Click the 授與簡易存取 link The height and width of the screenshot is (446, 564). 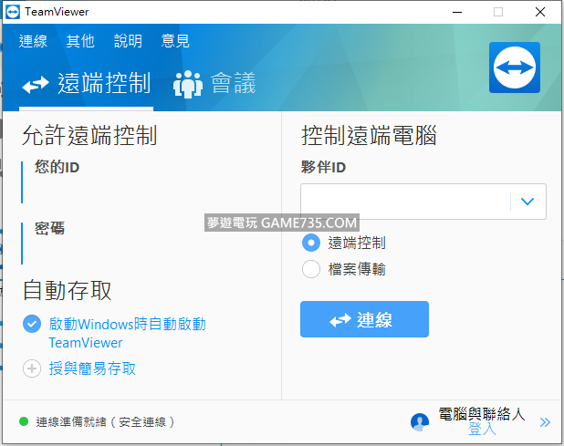[92, 368]
